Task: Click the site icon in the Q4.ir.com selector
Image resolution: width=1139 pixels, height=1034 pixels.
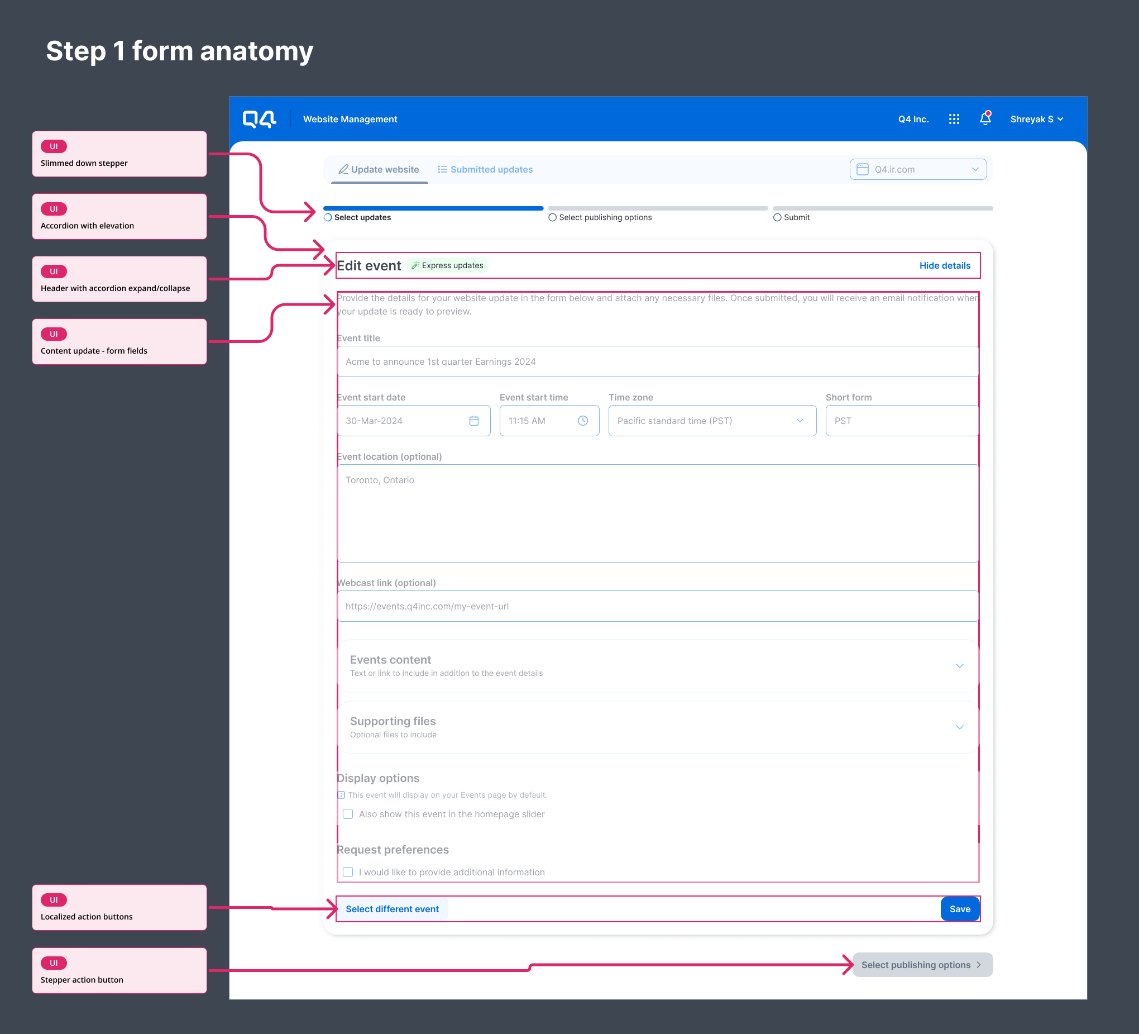Action: pos(862,170)
